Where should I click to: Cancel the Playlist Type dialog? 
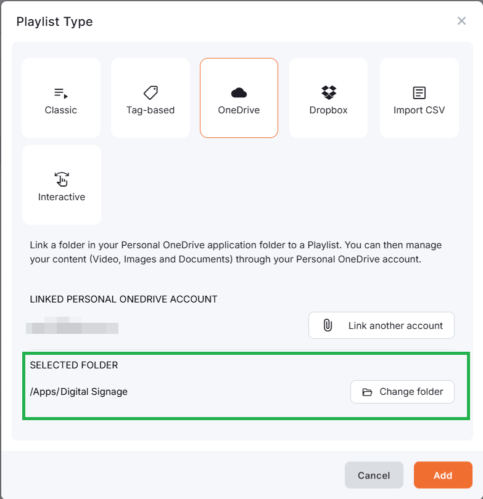(374, 475)
